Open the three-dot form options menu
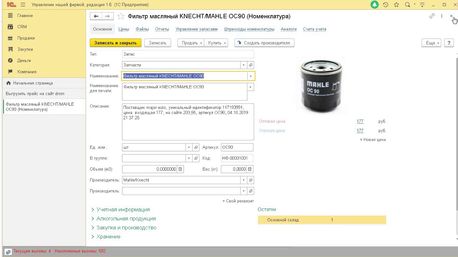This screenshot has height=257, width=458. click(442, 16)
